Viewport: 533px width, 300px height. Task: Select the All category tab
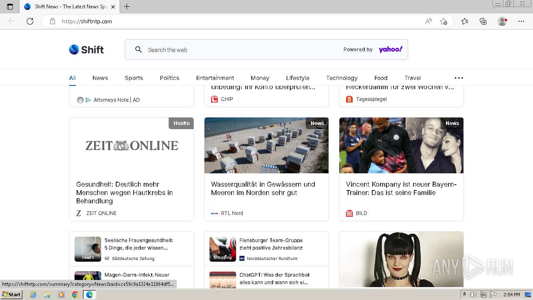point(72,78)
